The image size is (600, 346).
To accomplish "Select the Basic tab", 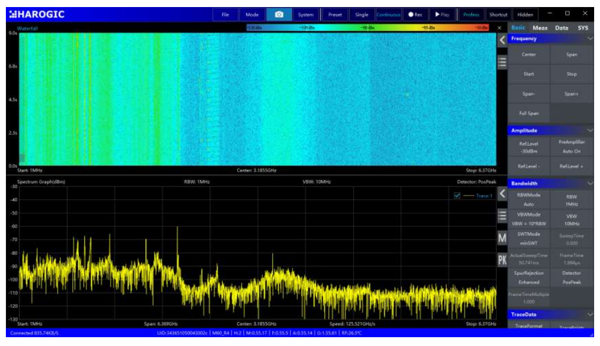I will [x=518, y=28].
